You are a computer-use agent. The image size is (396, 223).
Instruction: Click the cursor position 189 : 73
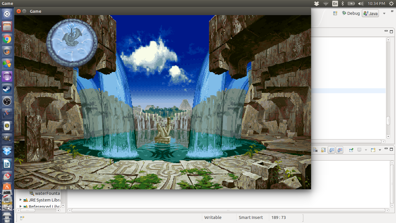click(x=279, y=217)
